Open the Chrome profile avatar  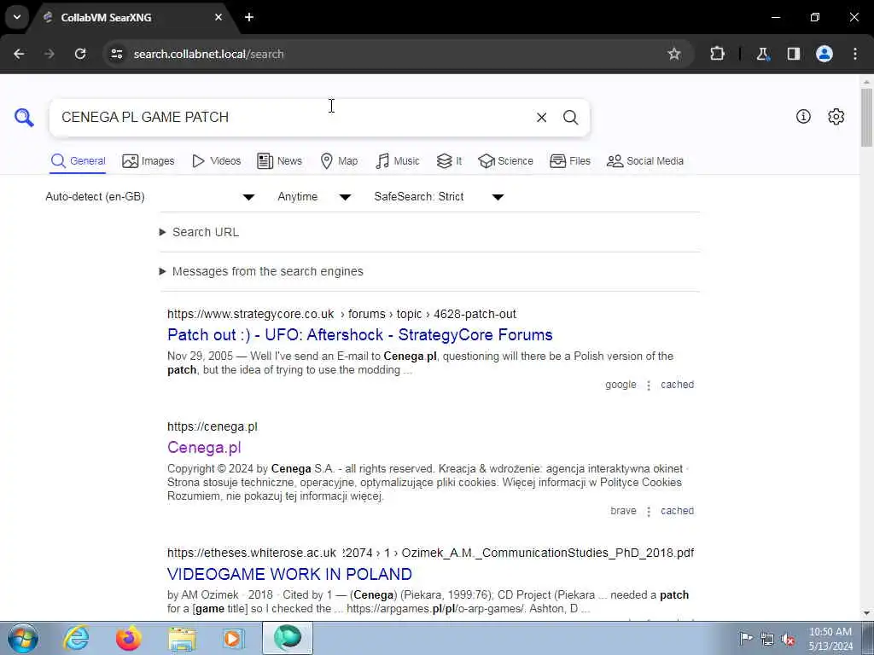click(x=824, y=54)
